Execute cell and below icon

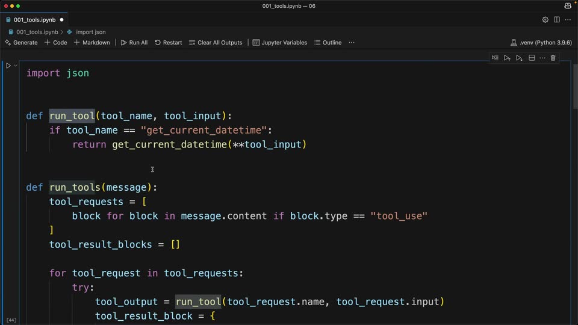coord(520,58)
